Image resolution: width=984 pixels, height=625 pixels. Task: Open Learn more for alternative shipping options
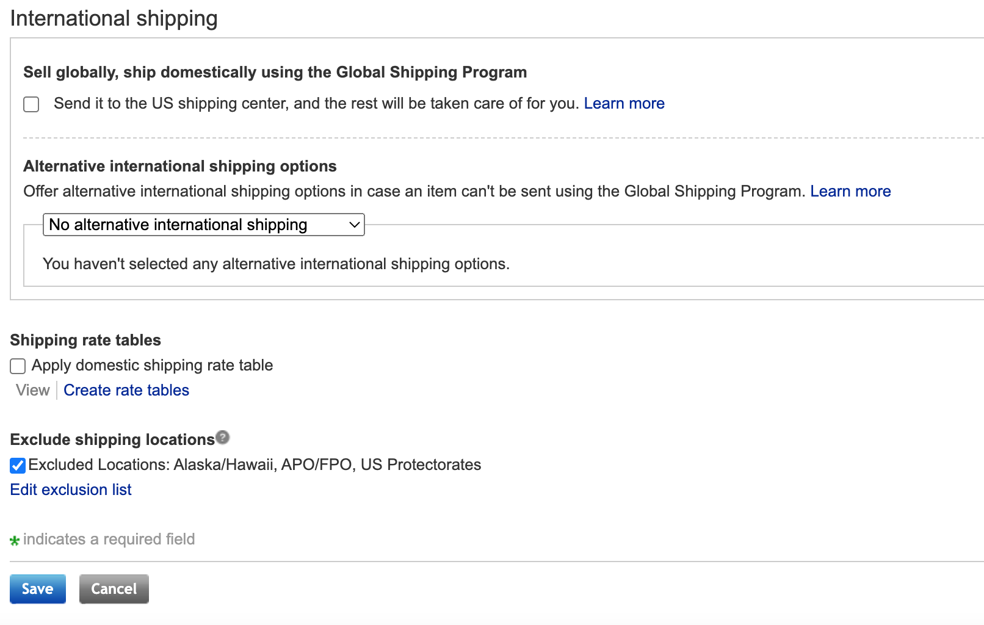[850, 191]
